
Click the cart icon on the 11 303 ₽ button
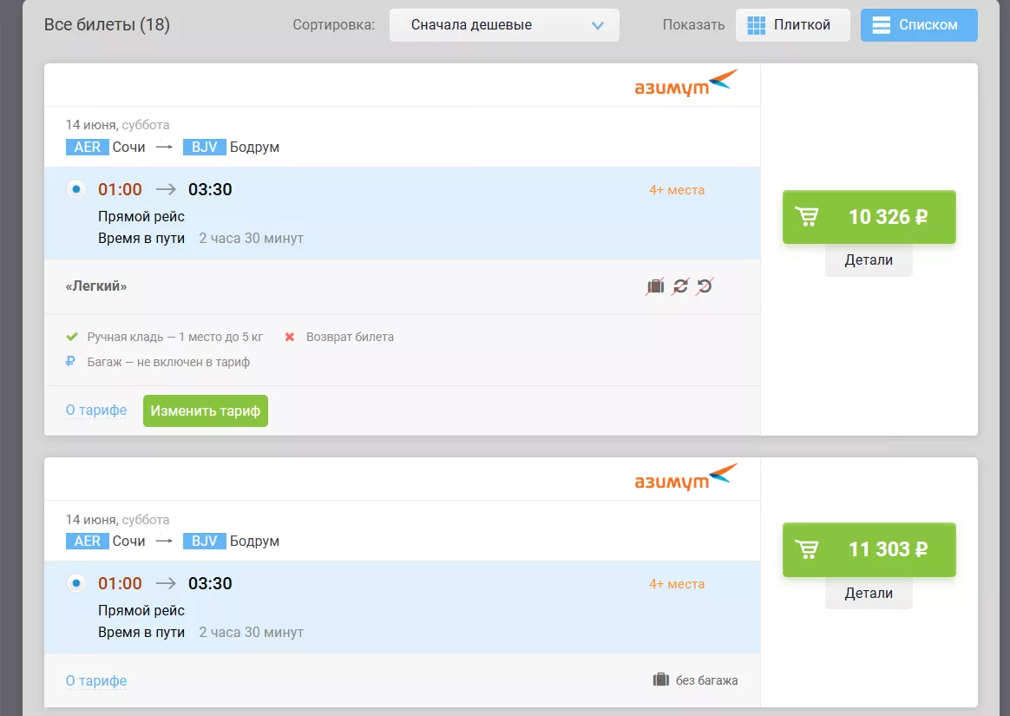(x=807, y=549)
